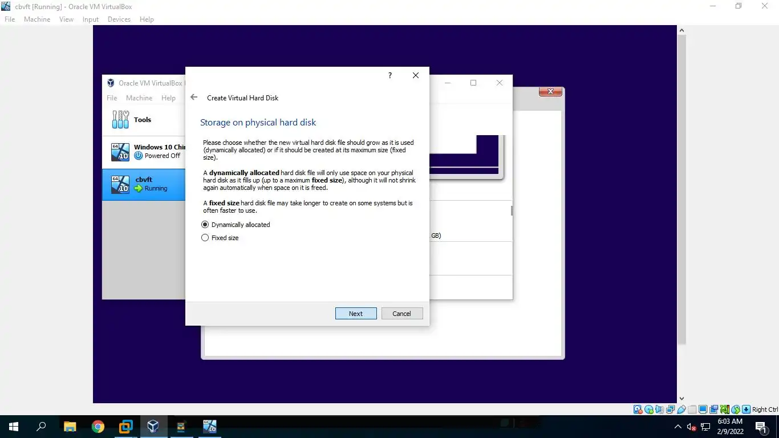Show hidden system tray icons chevron
The width and height of the screenshot is (779, 438).
coord(677,427)
